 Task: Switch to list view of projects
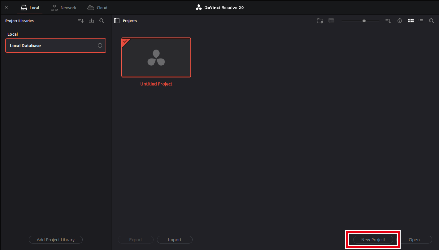421,21
